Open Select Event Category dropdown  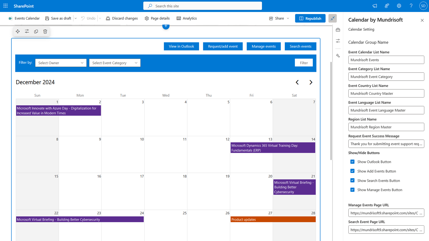pos(115,63)
